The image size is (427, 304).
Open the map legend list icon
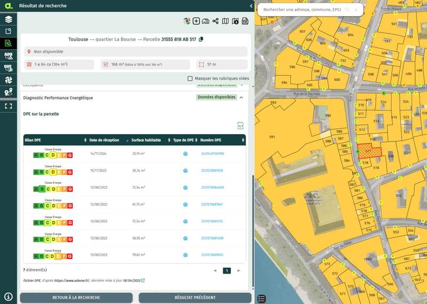click(261, 299)
